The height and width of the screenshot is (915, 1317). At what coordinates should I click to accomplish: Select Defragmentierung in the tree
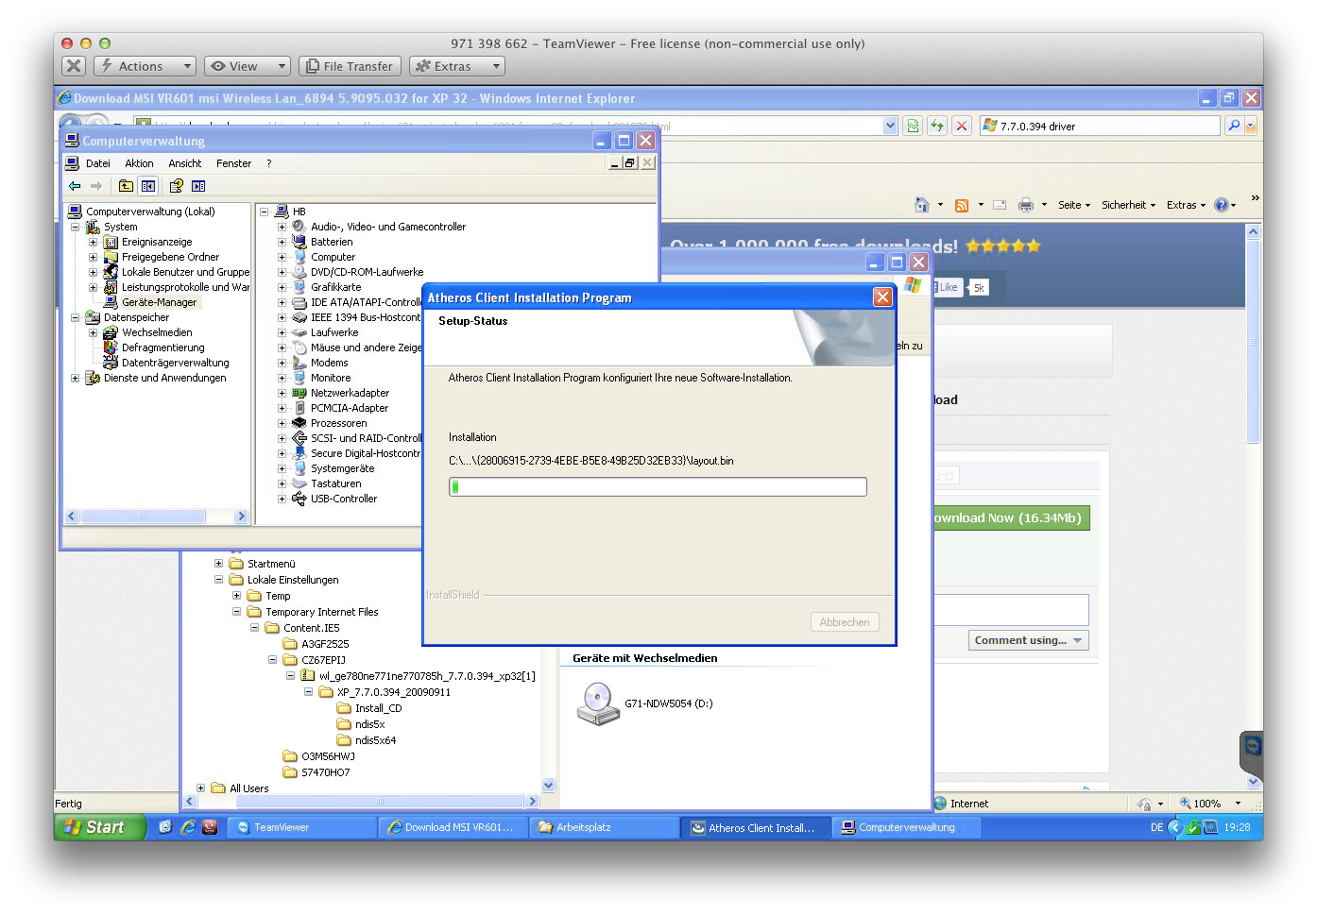click(162, 347)
